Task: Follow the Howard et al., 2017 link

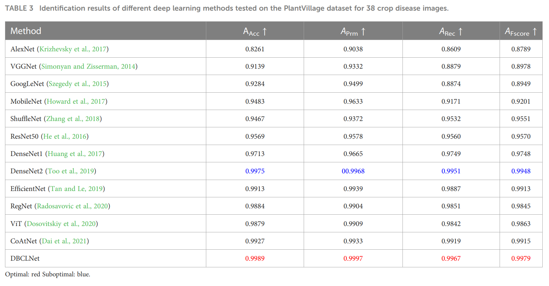Action: [76, 101]
